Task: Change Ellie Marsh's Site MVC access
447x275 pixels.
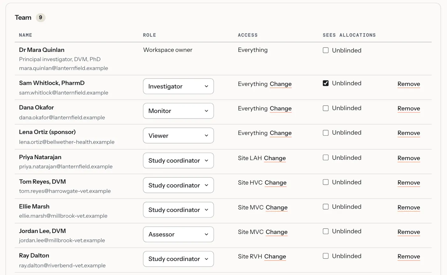Action: click(277, 208)
